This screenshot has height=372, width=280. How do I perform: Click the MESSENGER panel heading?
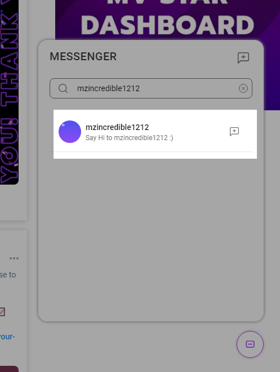coord(83,57)
